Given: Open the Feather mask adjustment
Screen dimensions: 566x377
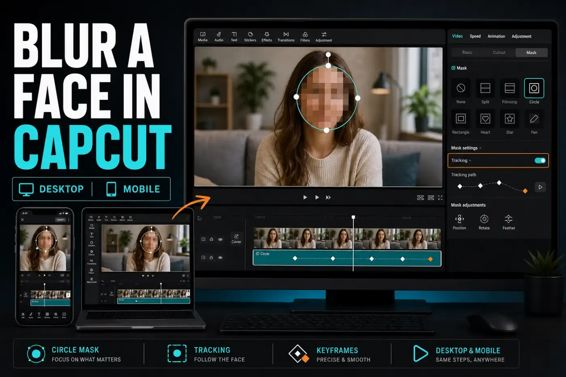Looking at the screenshot, I should [509, 222].
